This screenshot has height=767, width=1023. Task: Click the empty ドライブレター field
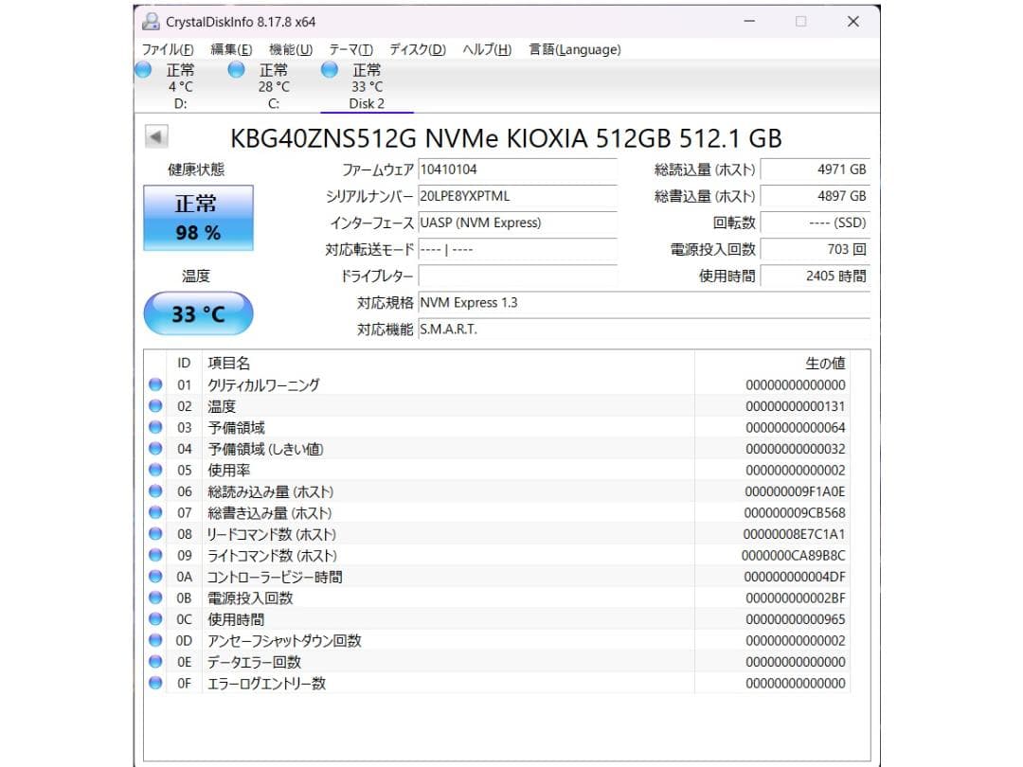coord(517,276)
